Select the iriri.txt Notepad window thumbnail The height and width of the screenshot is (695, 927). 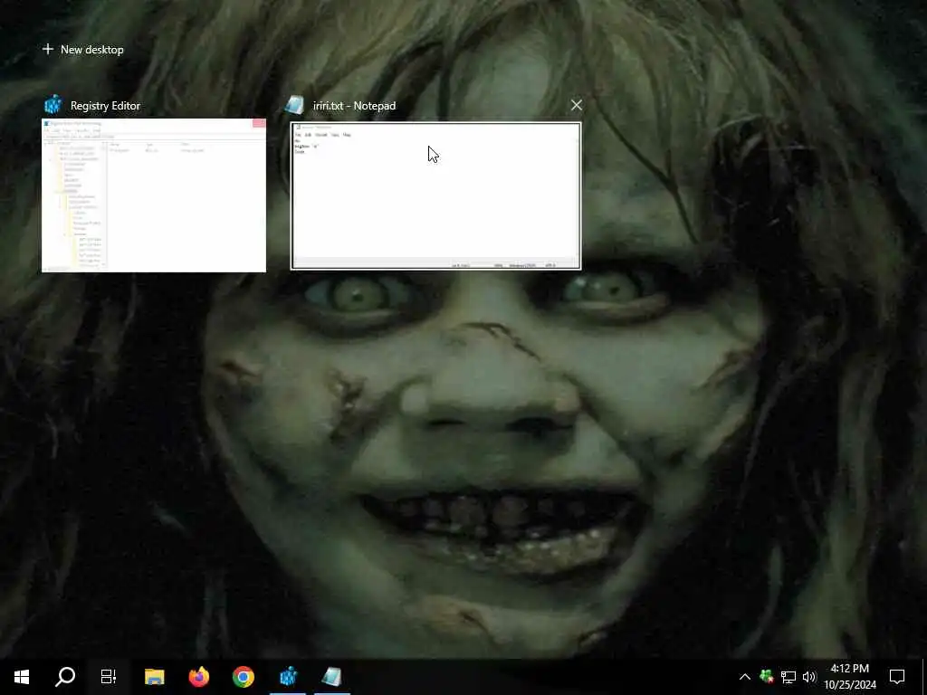coord(435,195)
